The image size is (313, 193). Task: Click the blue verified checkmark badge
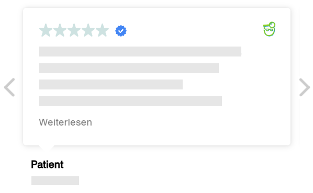point(121,31)
